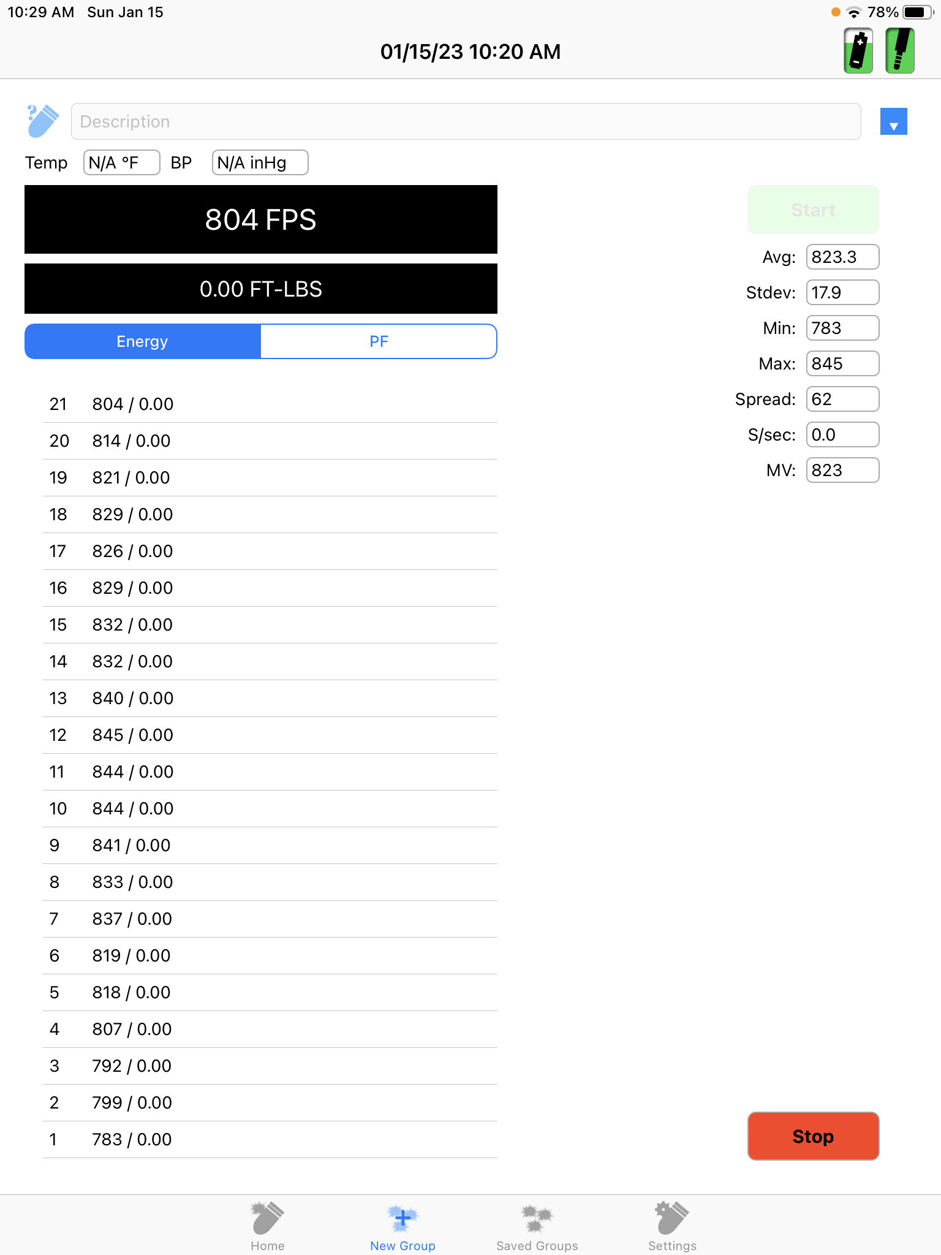The image size is (941, 1255).
Task: Edit the Temp N/A °F field
Action: (x=121, y=162)
